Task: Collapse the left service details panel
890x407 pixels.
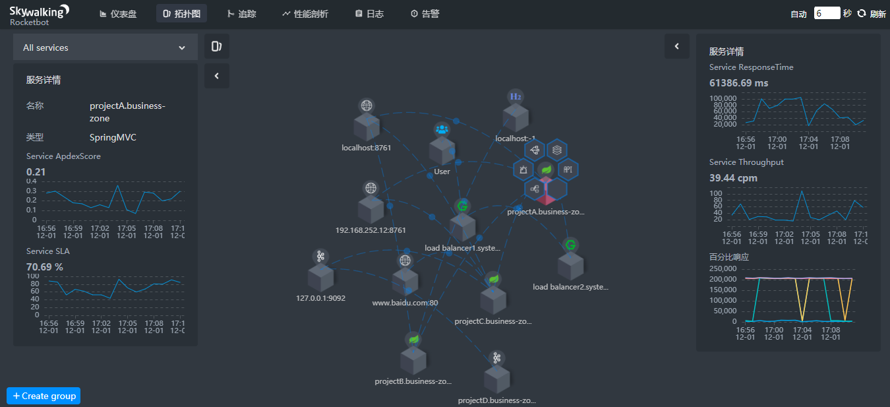Action: (x=216, y=76)
